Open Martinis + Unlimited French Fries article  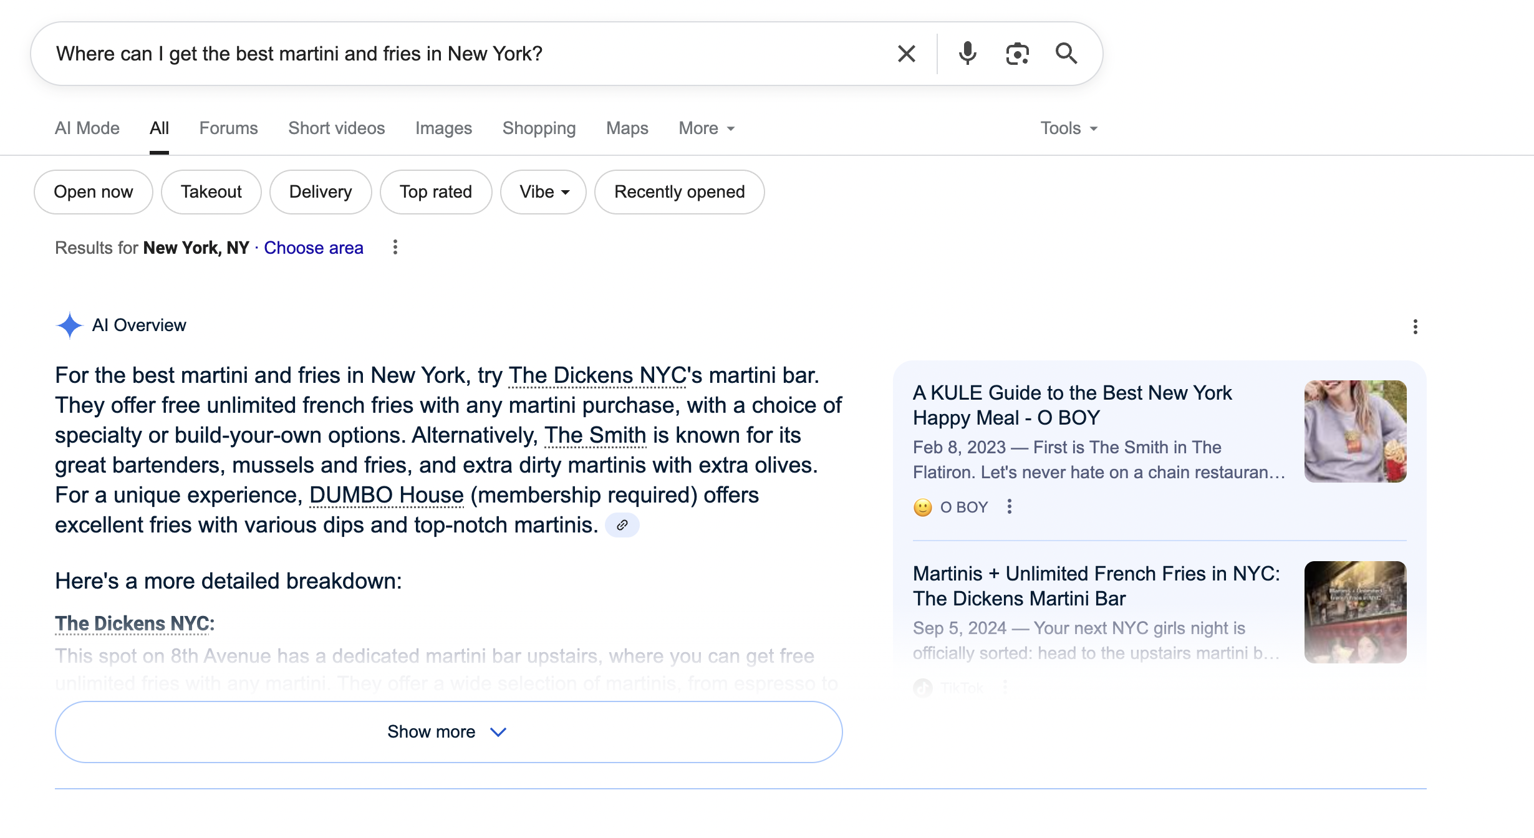1096,586
